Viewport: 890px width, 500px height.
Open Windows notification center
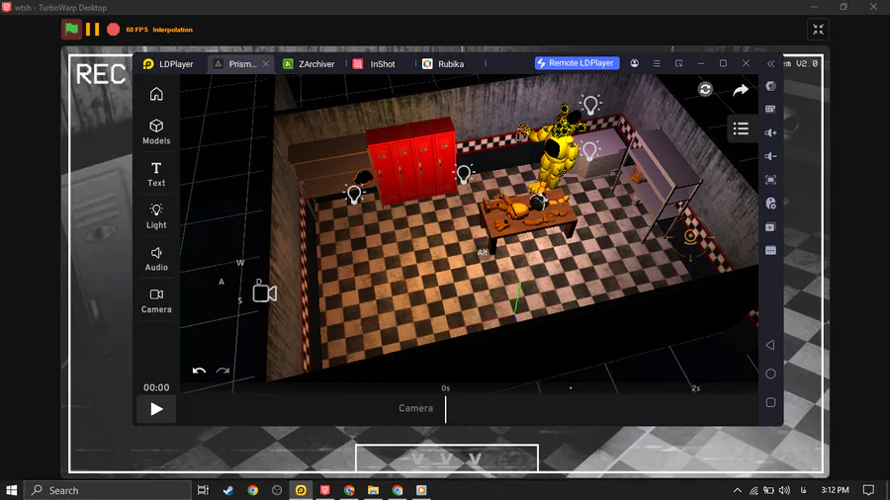pyautogui.click(x=868, y=490)
